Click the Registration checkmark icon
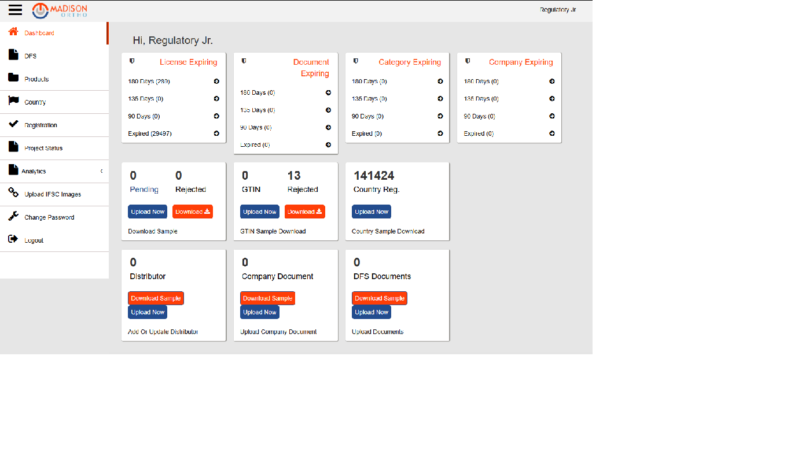Image resolution: width=787 pixels, height=471 pixels. [13, 124]
